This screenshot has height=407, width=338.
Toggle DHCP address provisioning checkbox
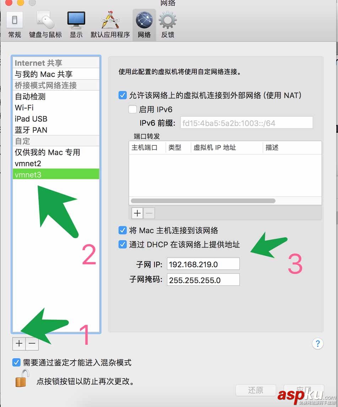click(x=122, y=244)
